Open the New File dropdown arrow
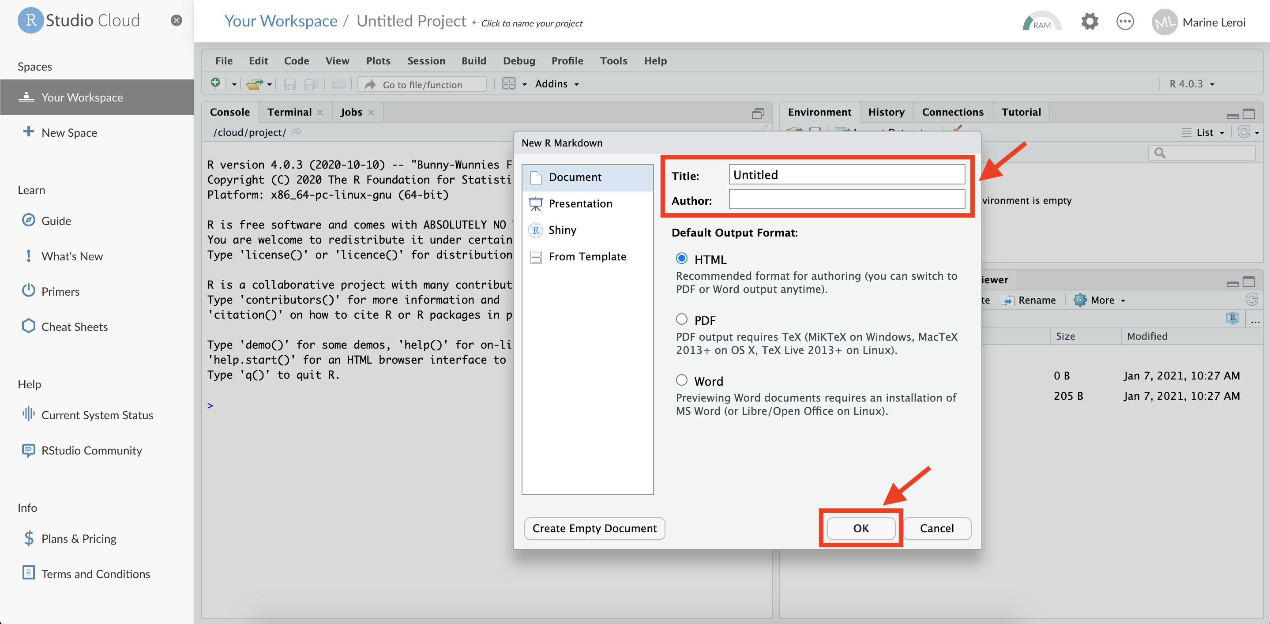Image resolution: width=1270 pixels, height=624 pixels. pyautogui.click(x=234, y=85)
